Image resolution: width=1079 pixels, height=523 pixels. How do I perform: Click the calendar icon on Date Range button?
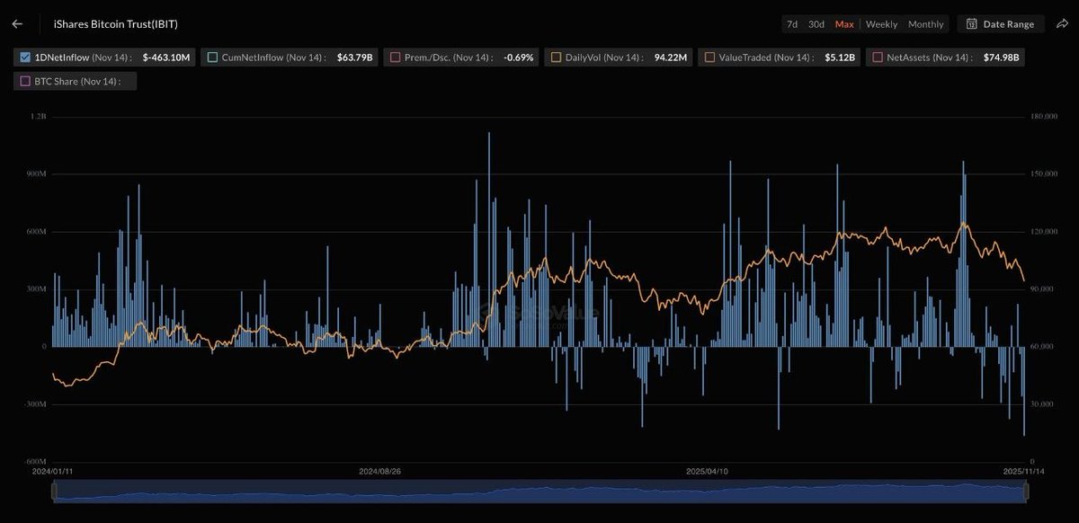972,23
